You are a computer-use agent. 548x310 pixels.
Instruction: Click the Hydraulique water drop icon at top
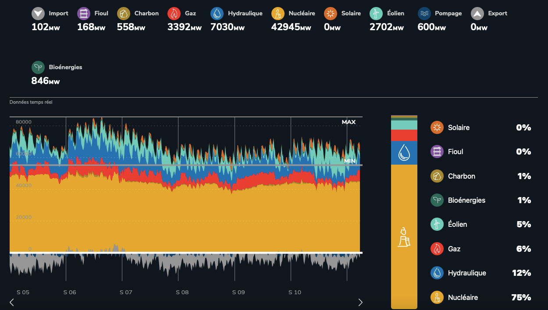click(x=217, y=14)
